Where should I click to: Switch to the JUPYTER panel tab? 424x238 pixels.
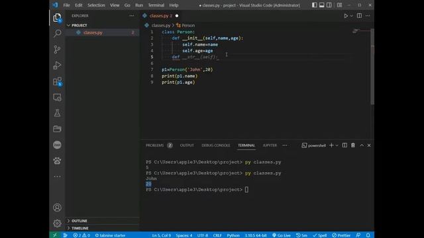coord(270,145)
